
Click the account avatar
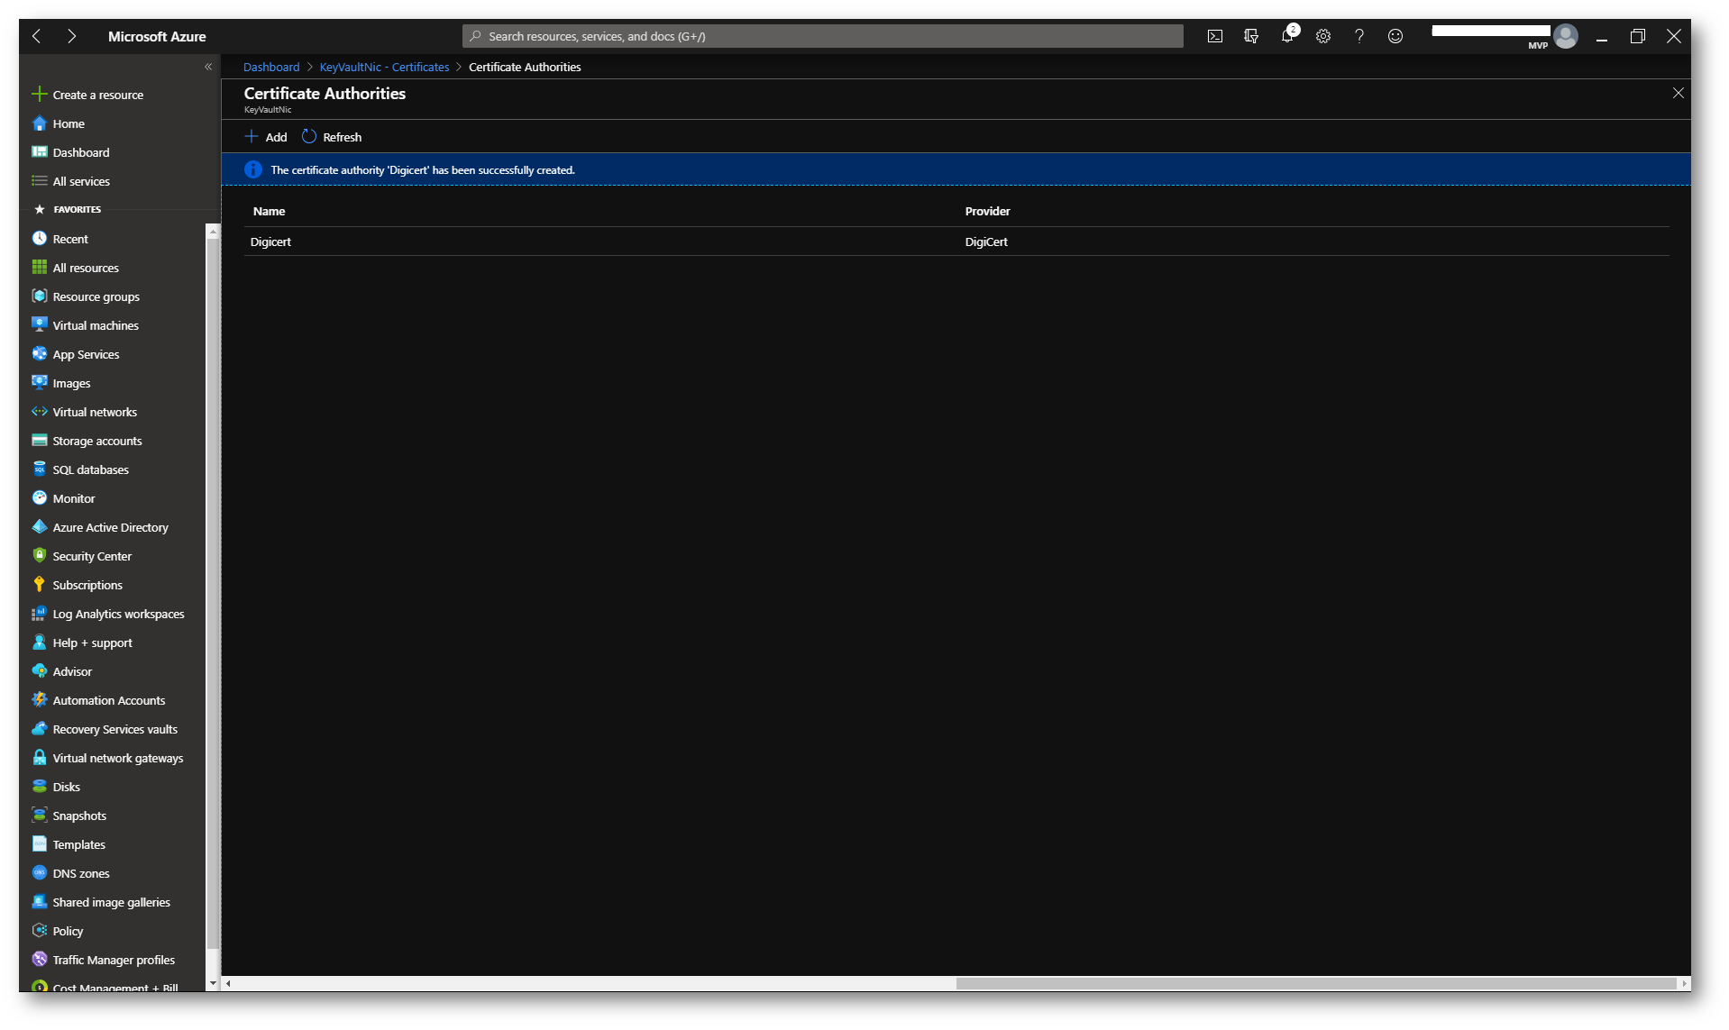1566,36
